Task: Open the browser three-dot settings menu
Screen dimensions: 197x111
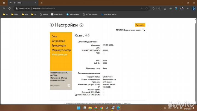Action: pos(187,8)
